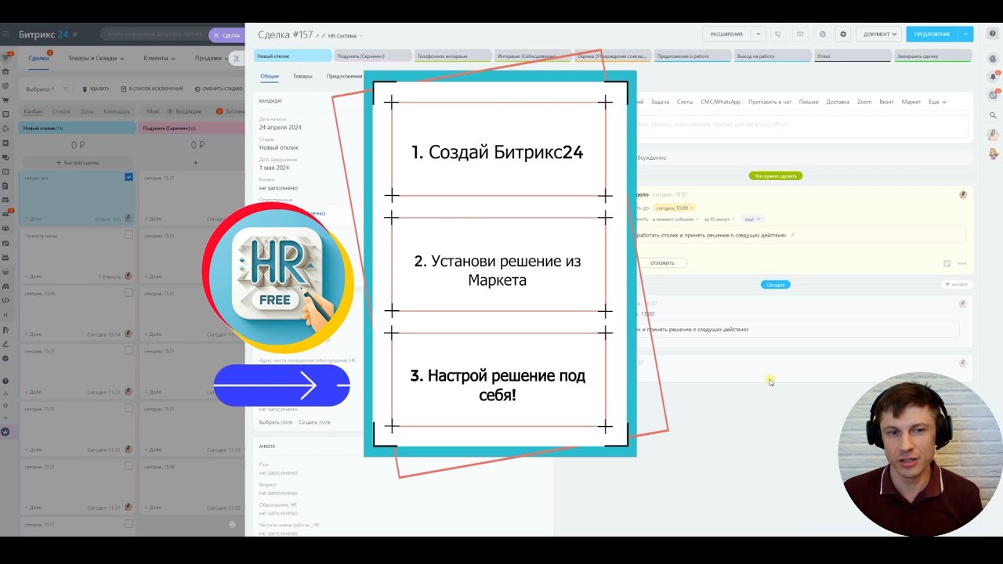Click the РАСШИРЕНИЯ button

point(726,34)
